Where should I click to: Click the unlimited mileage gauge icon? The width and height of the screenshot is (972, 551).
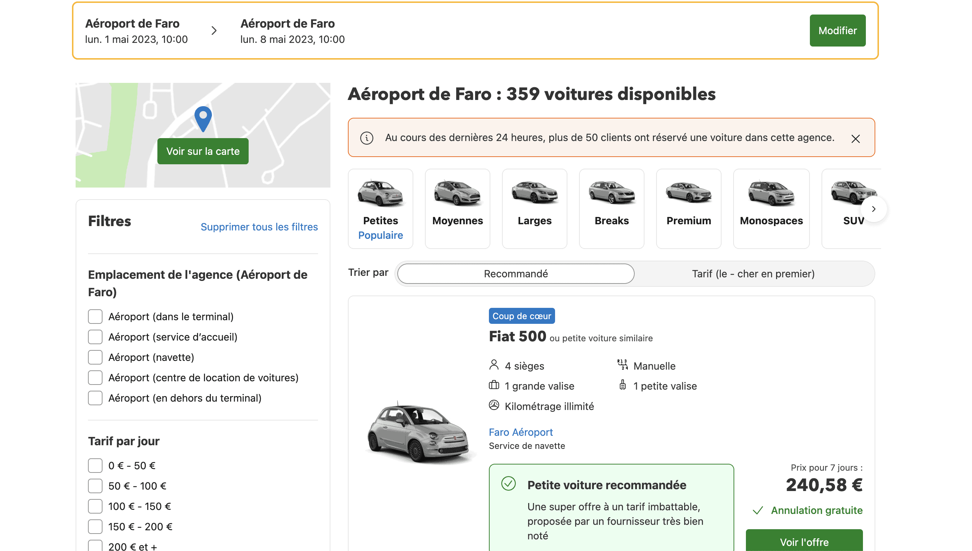point(493,405)
